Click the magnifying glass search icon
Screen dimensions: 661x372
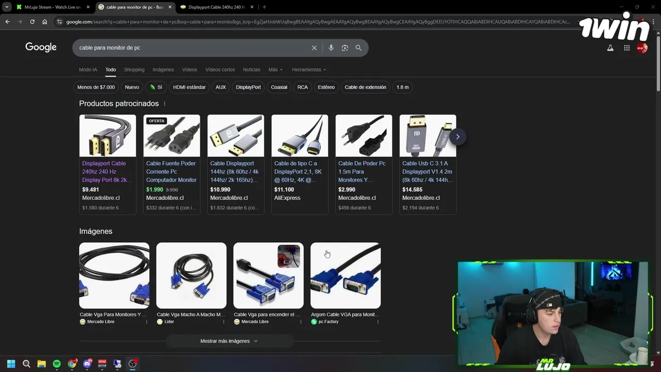(358, 48)
